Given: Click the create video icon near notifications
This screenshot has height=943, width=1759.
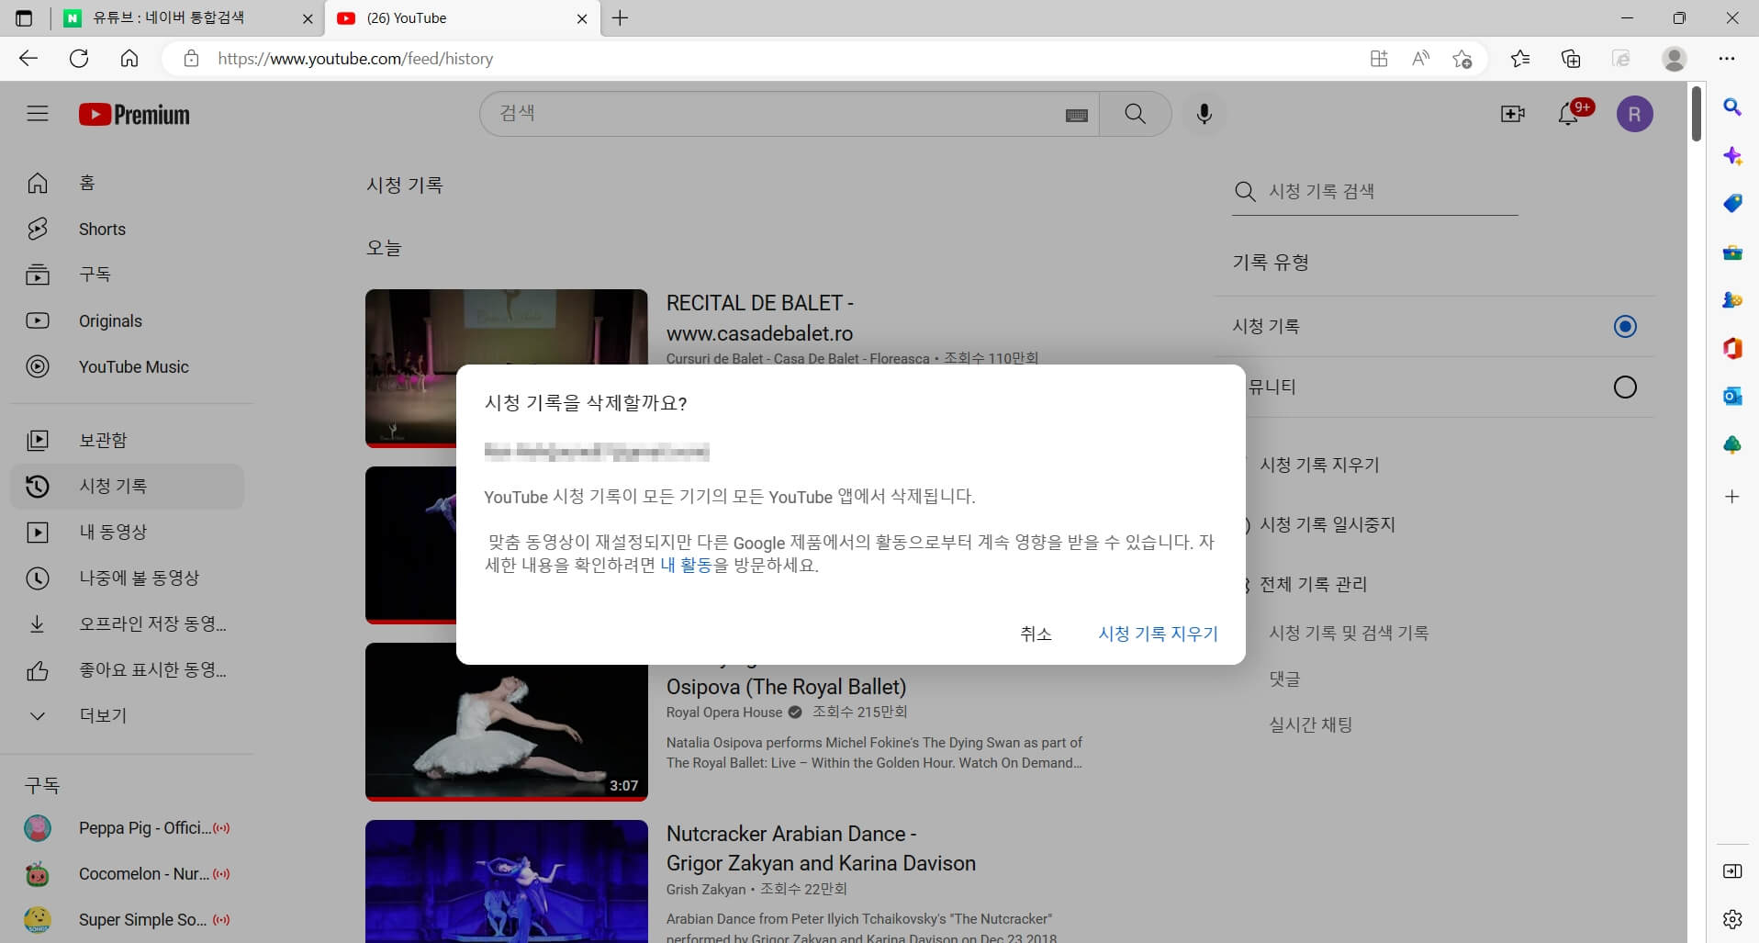Looking at the screenshot, I should pos(1512,113).
